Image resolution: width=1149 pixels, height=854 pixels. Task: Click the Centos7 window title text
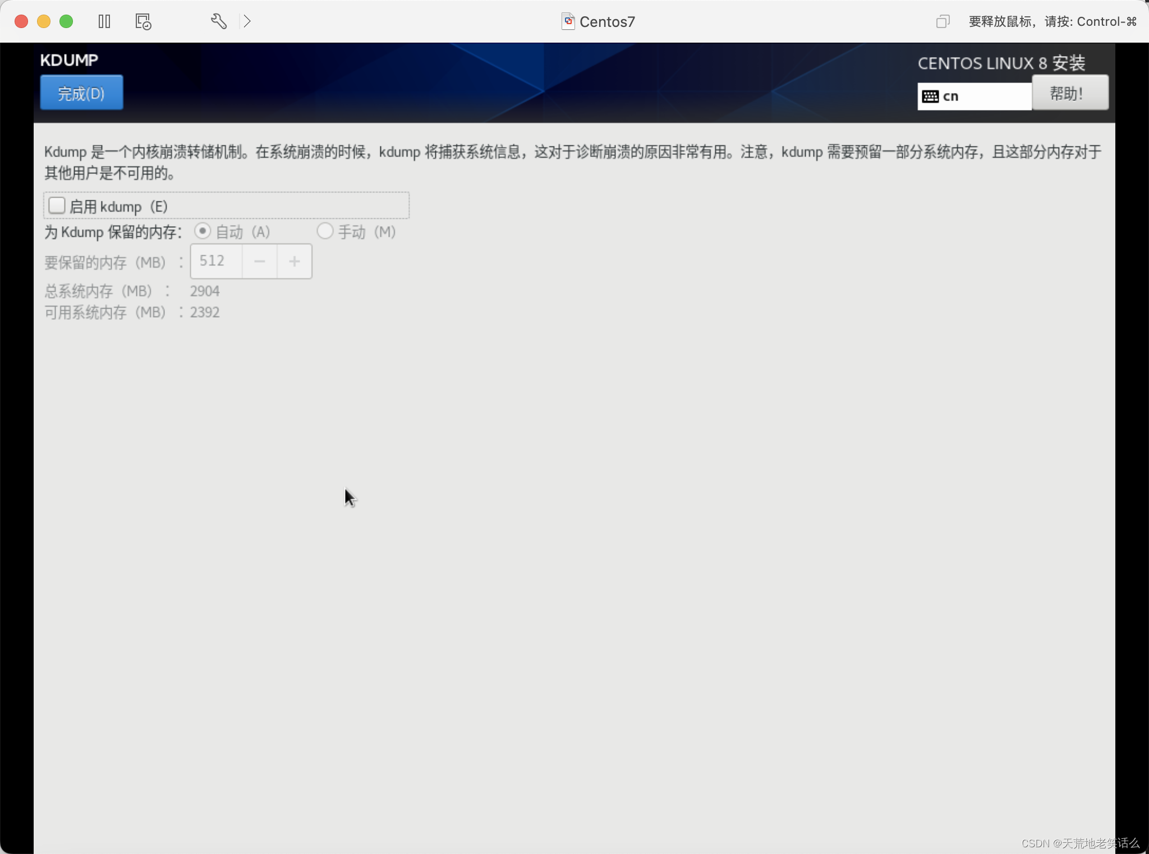pos(607,21)
